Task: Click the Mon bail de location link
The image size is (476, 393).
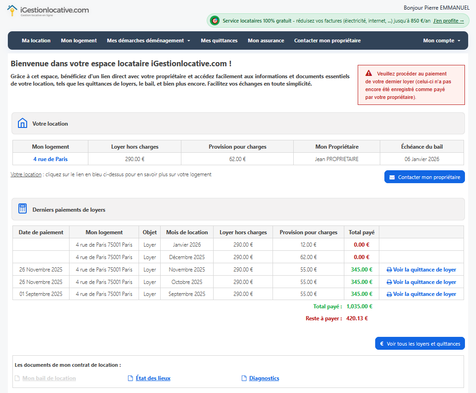Action: pos(49,378)
